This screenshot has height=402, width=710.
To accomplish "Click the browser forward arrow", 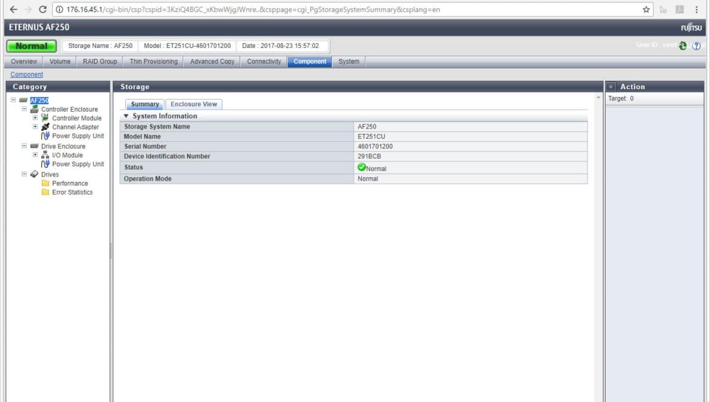I will click(x=28, y=10).
